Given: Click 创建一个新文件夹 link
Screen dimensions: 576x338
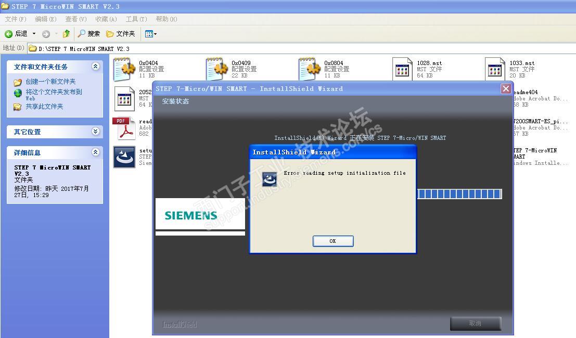Looking at the screenshot, I should tap(50, 82).
